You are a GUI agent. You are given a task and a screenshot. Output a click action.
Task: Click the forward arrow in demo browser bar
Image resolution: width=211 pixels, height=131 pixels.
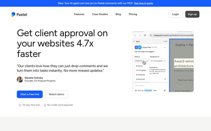[x=140, y=35]
